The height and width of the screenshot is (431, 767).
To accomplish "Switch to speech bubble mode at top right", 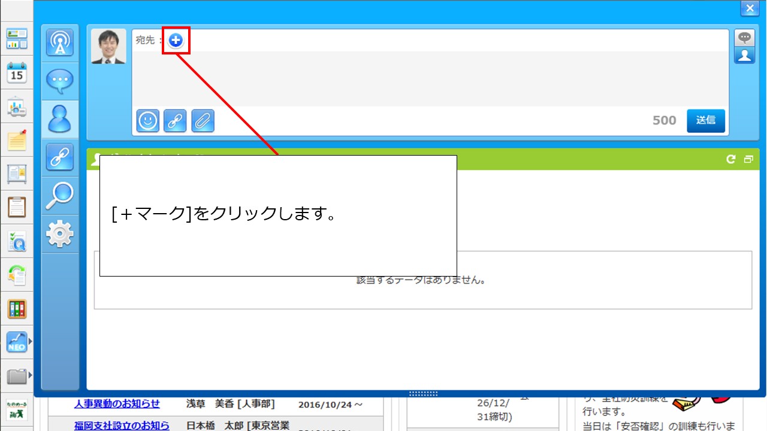I will point(744,38).
